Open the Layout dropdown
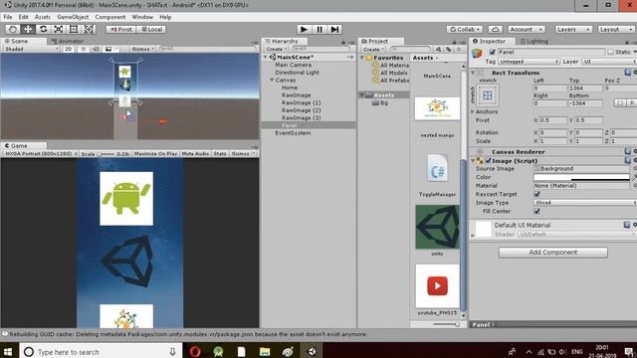Image resolution: width=637 pixels, height=358 pixels. (x=616, y=29)
